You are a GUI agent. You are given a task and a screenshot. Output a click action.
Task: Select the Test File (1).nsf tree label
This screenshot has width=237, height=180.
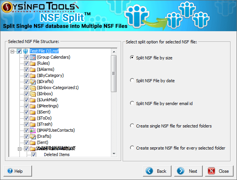point(44,51)
